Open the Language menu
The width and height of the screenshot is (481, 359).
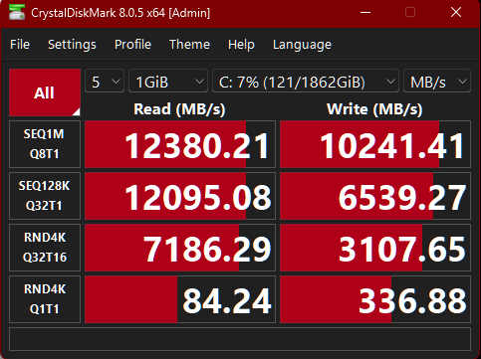(302, 45)
